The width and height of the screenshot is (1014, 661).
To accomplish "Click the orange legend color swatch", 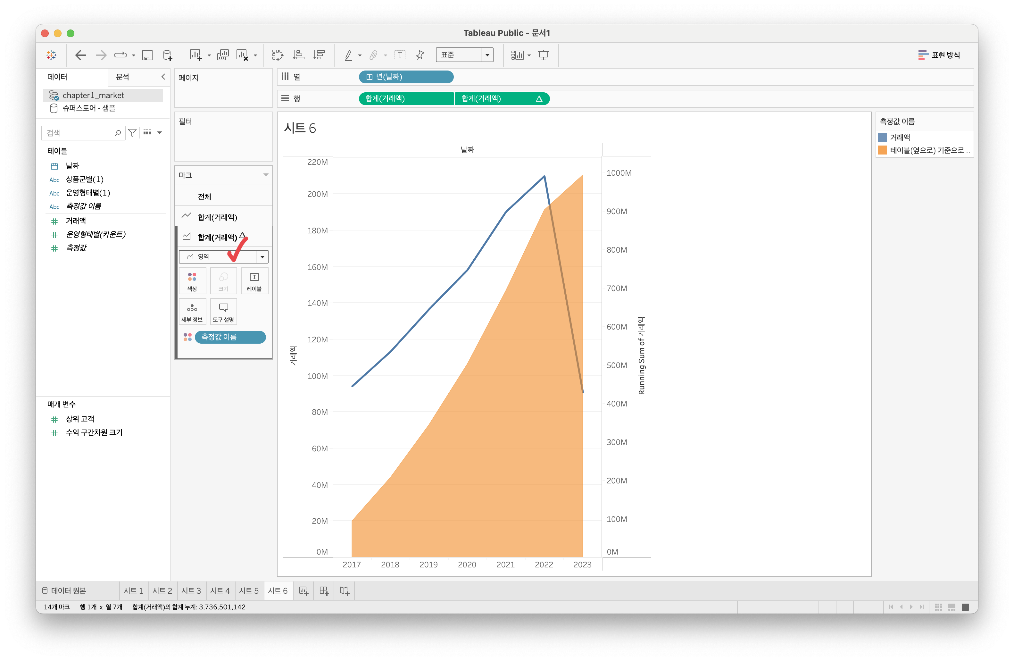I will [x=882, y=150].
